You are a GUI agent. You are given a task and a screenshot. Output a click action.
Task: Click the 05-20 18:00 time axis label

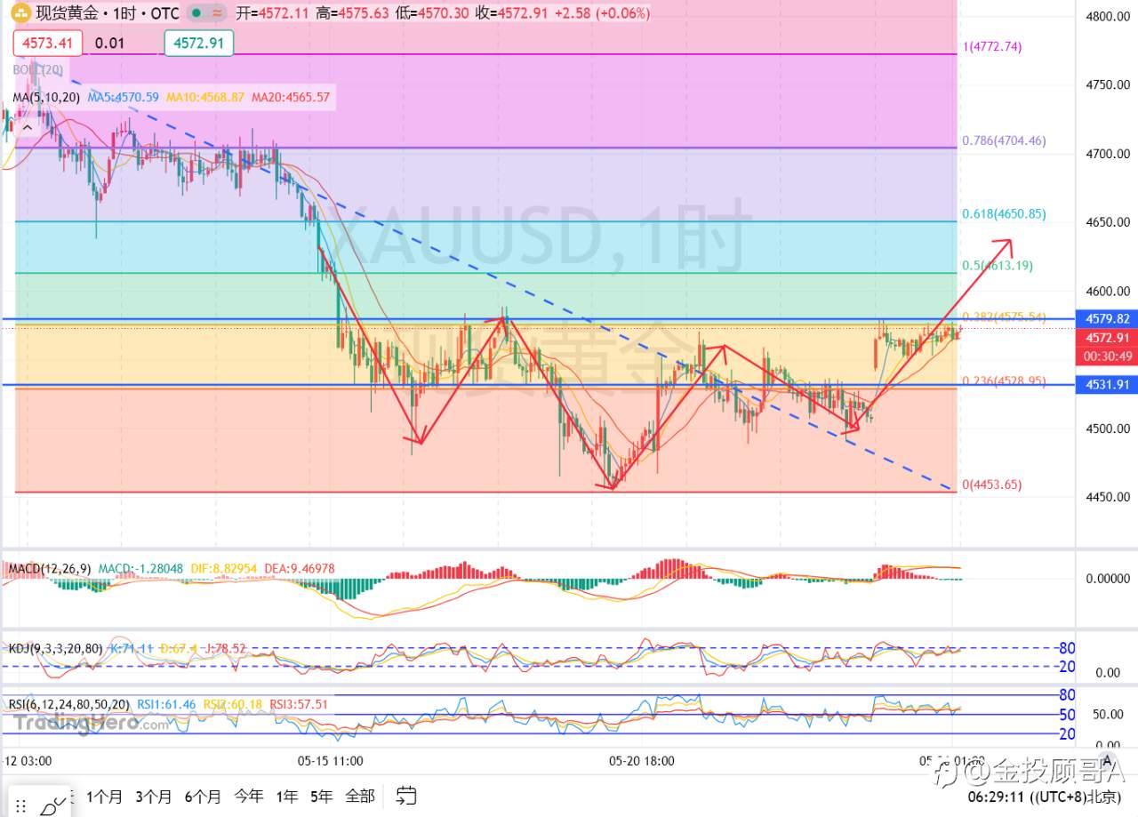[x=641, y=762]
